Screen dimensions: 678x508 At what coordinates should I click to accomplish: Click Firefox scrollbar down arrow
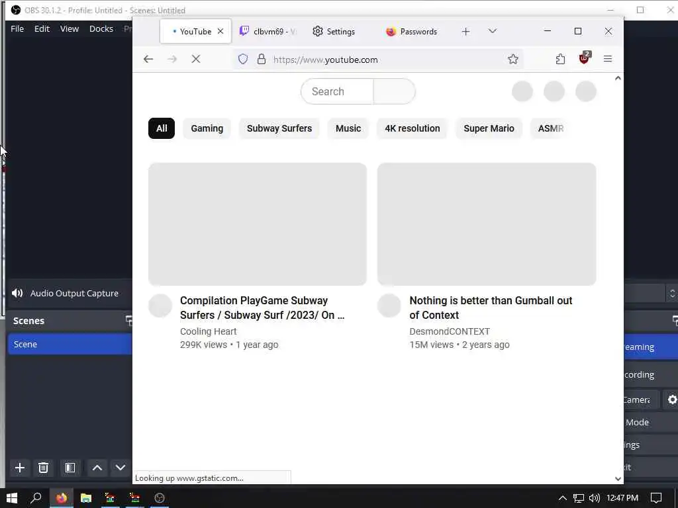[618, 479]
